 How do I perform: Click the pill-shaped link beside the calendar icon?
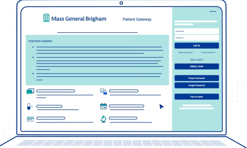coord(127,106)
